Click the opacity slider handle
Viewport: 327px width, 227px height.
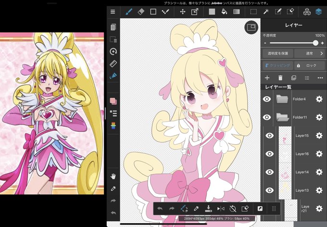(x=315, y=43)
